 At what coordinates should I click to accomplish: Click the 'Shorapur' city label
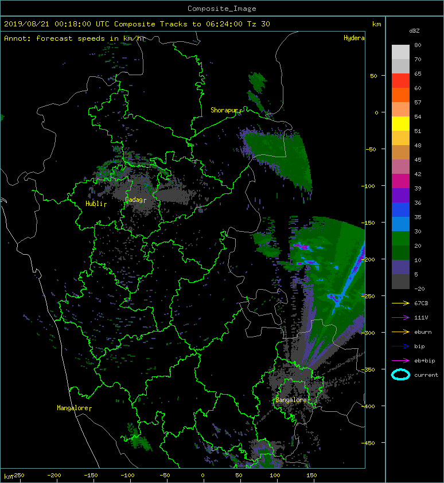pos(224,110)
